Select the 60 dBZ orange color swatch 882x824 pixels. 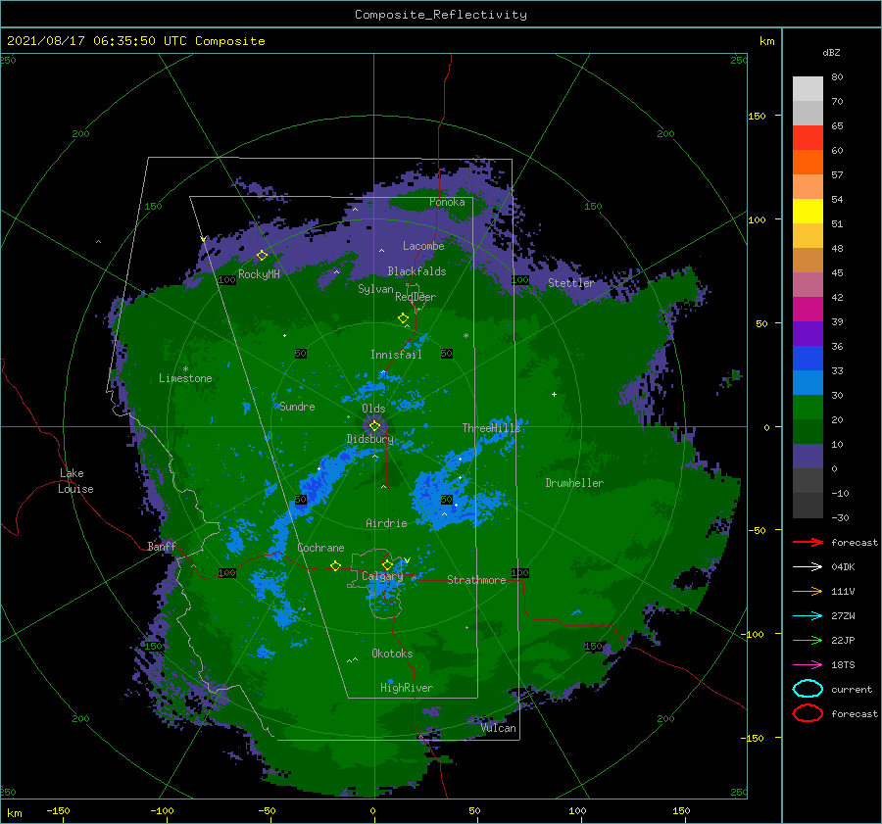(x=808, y=162)
